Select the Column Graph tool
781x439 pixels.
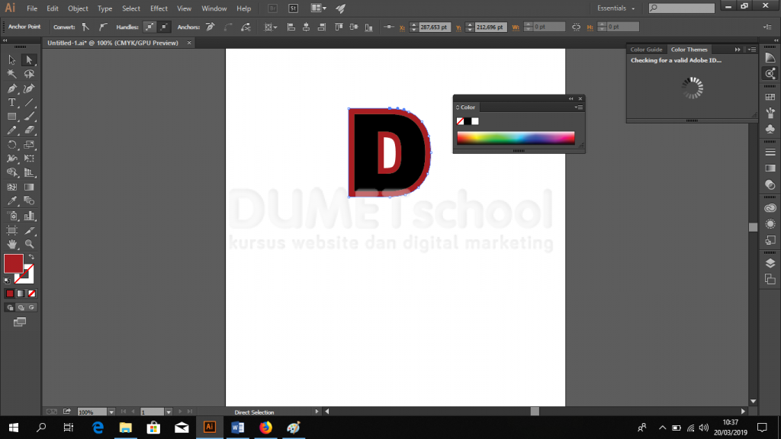29,216
